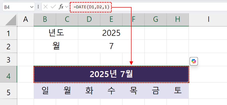
Task: Select row 4 header
Action: click(x=9, y=74)
